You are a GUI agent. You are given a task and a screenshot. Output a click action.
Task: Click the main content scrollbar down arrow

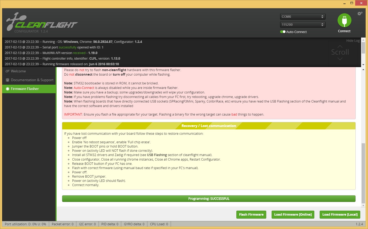click(x=363, y=206)
